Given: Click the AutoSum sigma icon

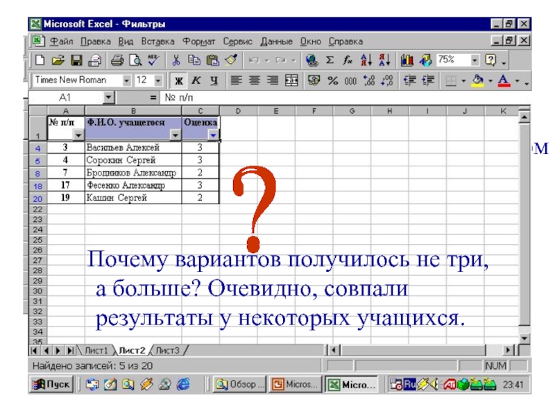Looking at the screenshot, I should (x=330, y=60).
